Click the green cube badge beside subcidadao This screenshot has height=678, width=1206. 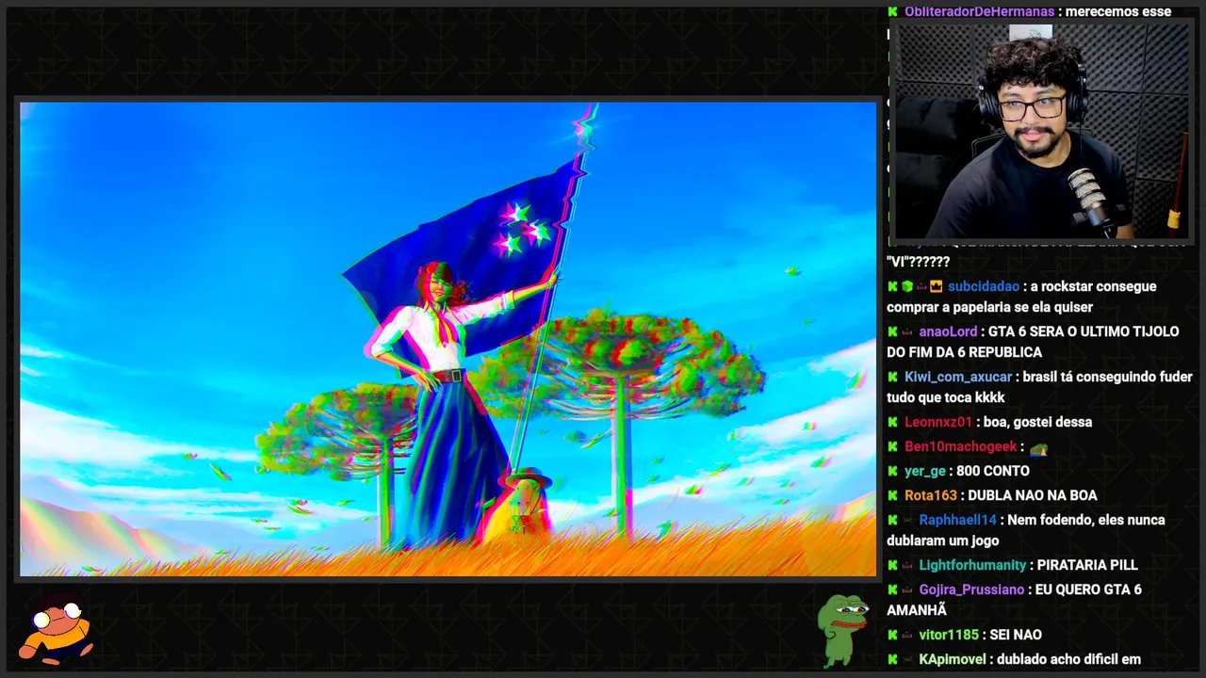(907, 286)
